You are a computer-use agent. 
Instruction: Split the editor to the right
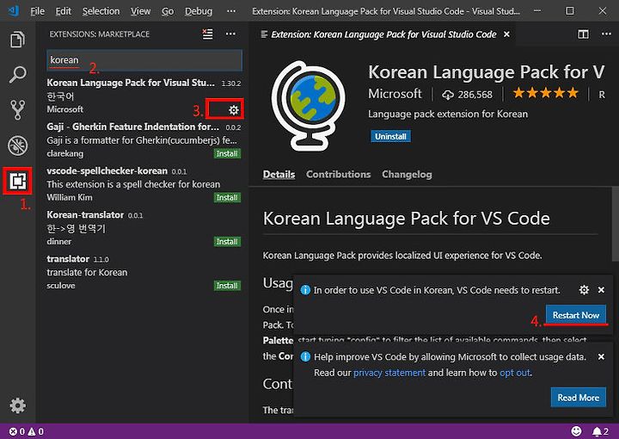click(583, 34)
